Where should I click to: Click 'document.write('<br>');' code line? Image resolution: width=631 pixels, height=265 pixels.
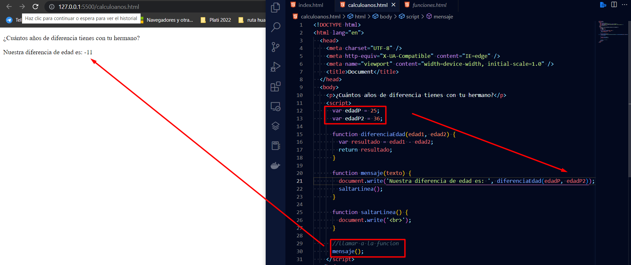375,220
